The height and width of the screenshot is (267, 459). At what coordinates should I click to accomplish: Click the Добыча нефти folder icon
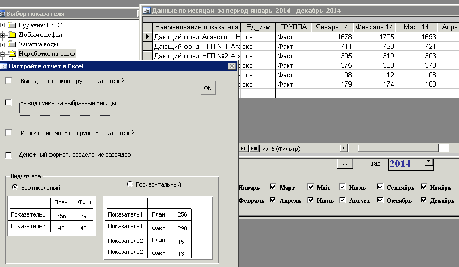click(x=12, y=35)
